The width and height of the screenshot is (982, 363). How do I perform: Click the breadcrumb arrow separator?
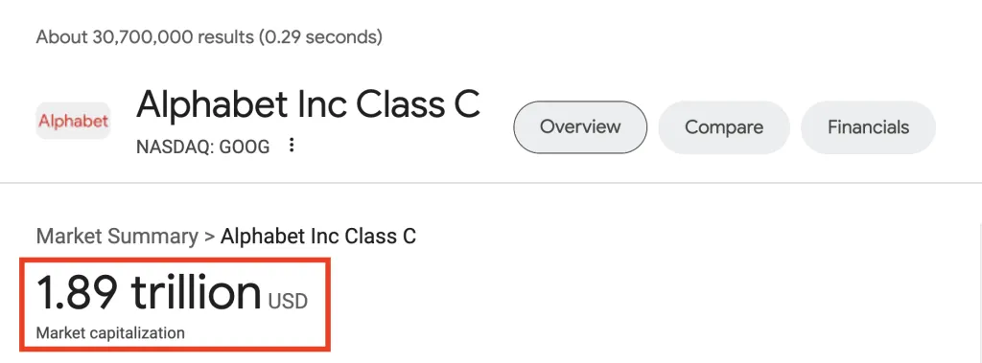coord(209,238)
